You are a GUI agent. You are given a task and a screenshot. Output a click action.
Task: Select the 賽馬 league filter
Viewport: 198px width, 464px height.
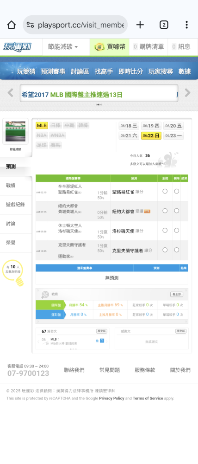pyautogui.click(x=56, y=145)
